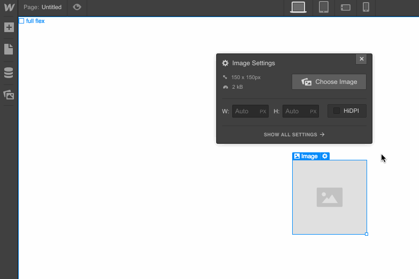The width and height of the screenshot is (419, 279).
Task: Focus the image height input field
Action: coord(301,111)
